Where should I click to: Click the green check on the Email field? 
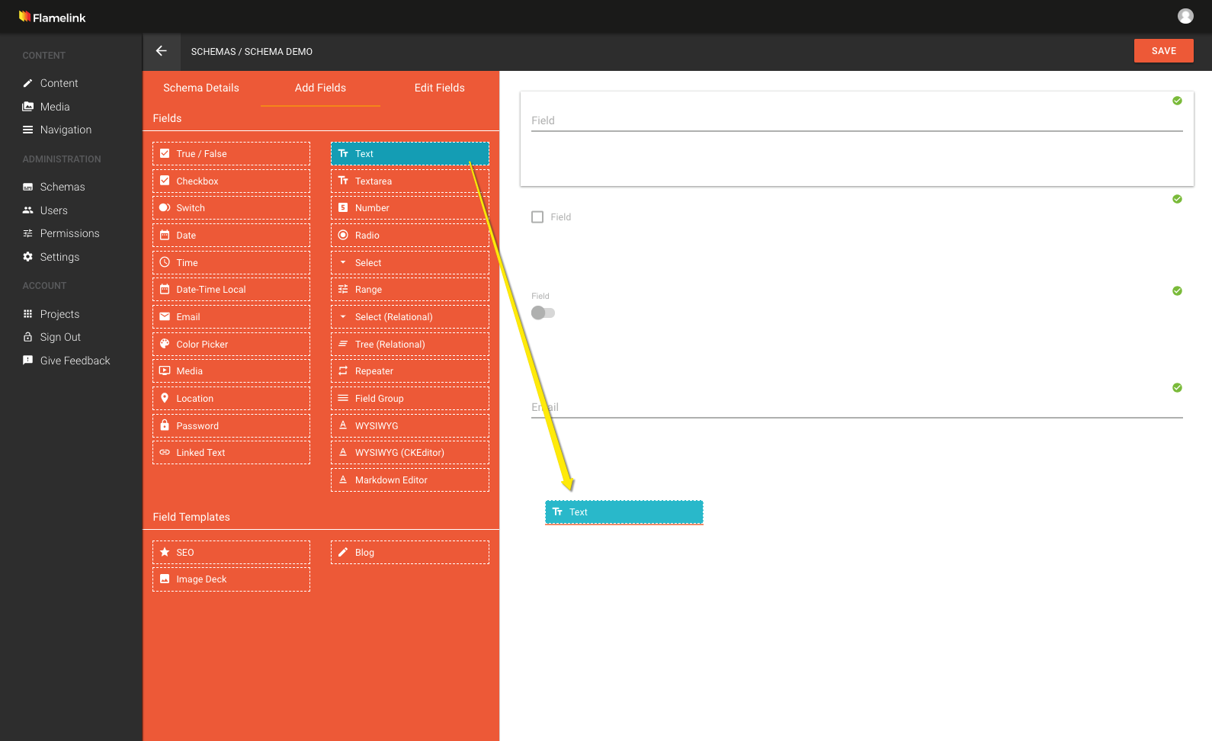point(1177,387)
